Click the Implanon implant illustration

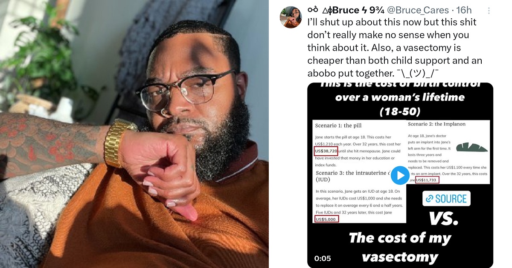[x=472, y=147]
